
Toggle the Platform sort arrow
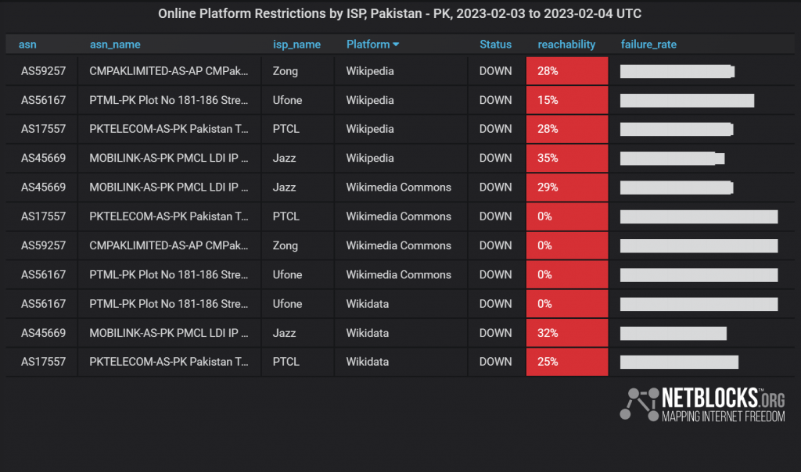pyautogui.click(x=396, y=45)
